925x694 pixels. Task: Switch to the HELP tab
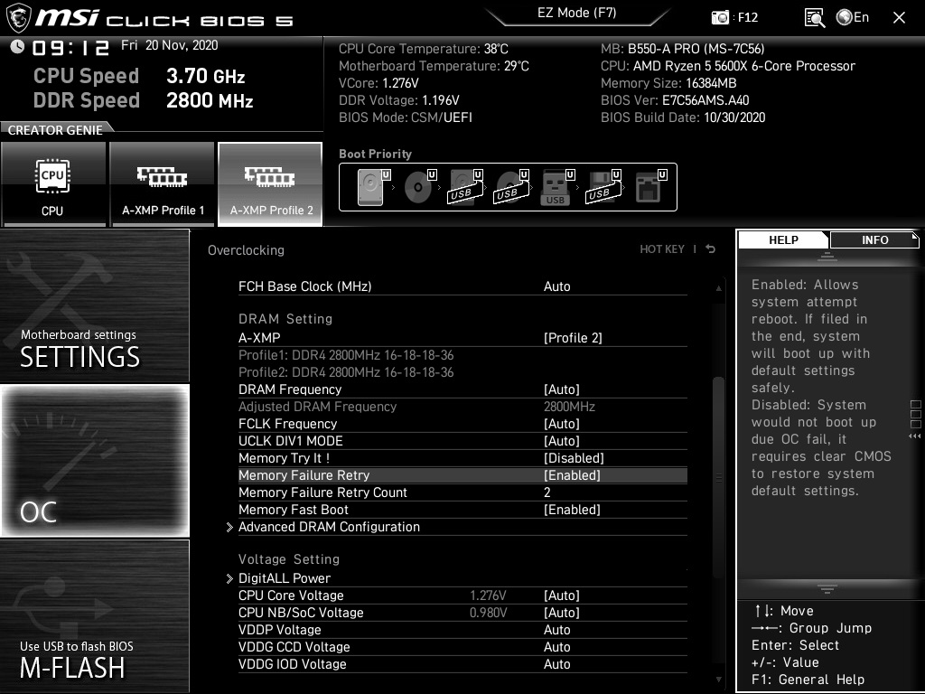[x=783, y=240]
